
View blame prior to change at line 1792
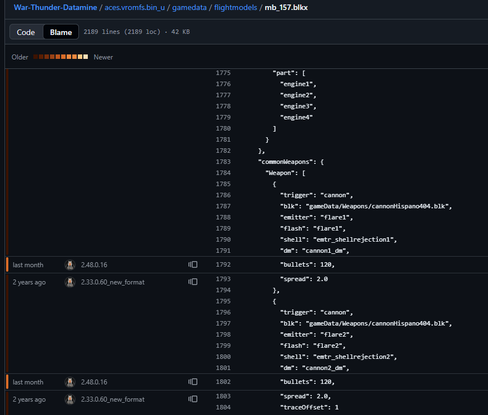(x=193, y=265)
